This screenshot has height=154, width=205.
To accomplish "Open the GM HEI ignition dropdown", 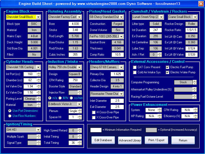I will pyautogui.click(x=38, y=130).
